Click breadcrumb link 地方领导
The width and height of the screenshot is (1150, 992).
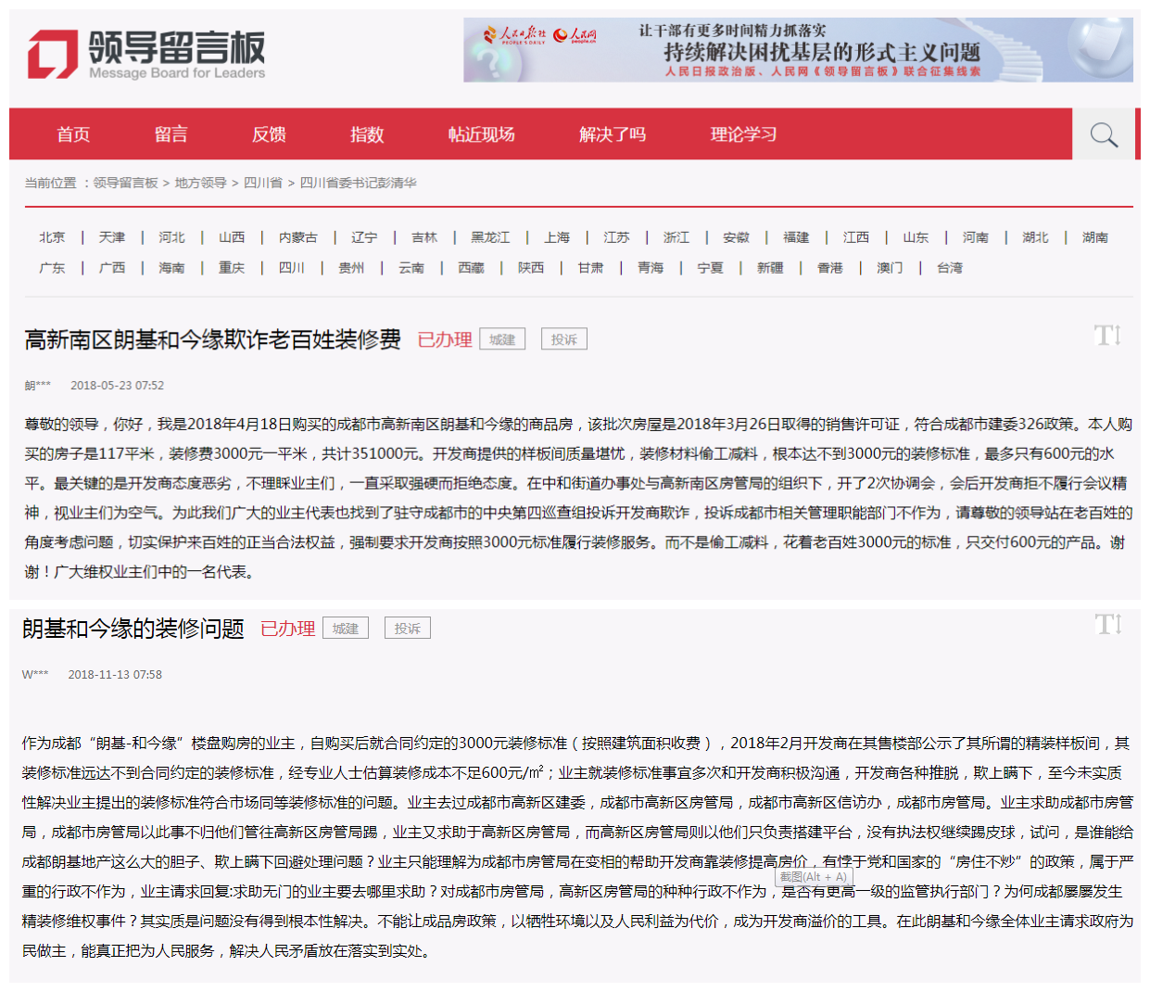(x=201, y=183)
